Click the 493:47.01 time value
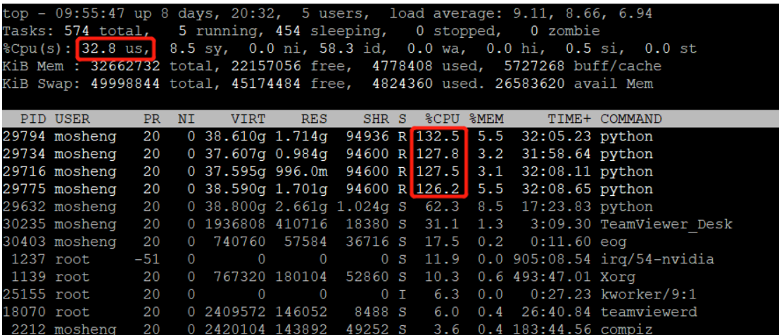 coord(552,277)
